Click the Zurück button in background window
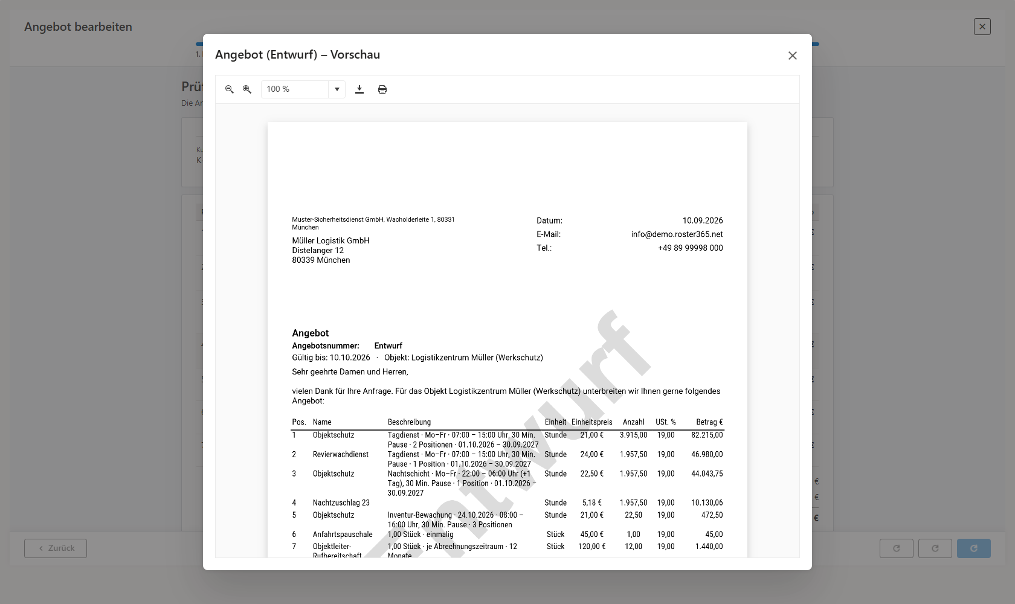 pyautogui.click(x=56, y=548)
